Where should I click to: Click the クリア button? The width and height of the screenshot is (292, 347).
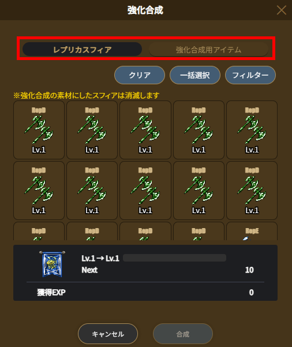[x=140, y=75]
